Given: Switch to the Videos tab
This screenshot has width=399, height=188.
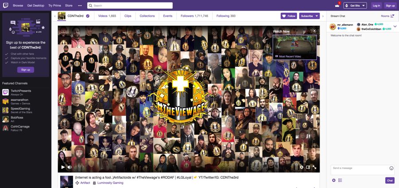Looking at the screenshot, I should pos(107,16).
